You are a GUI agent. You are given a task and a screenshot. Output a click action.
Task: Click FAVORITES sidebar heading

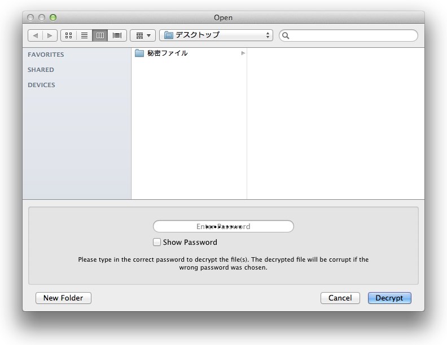click(x=46, y=55)
